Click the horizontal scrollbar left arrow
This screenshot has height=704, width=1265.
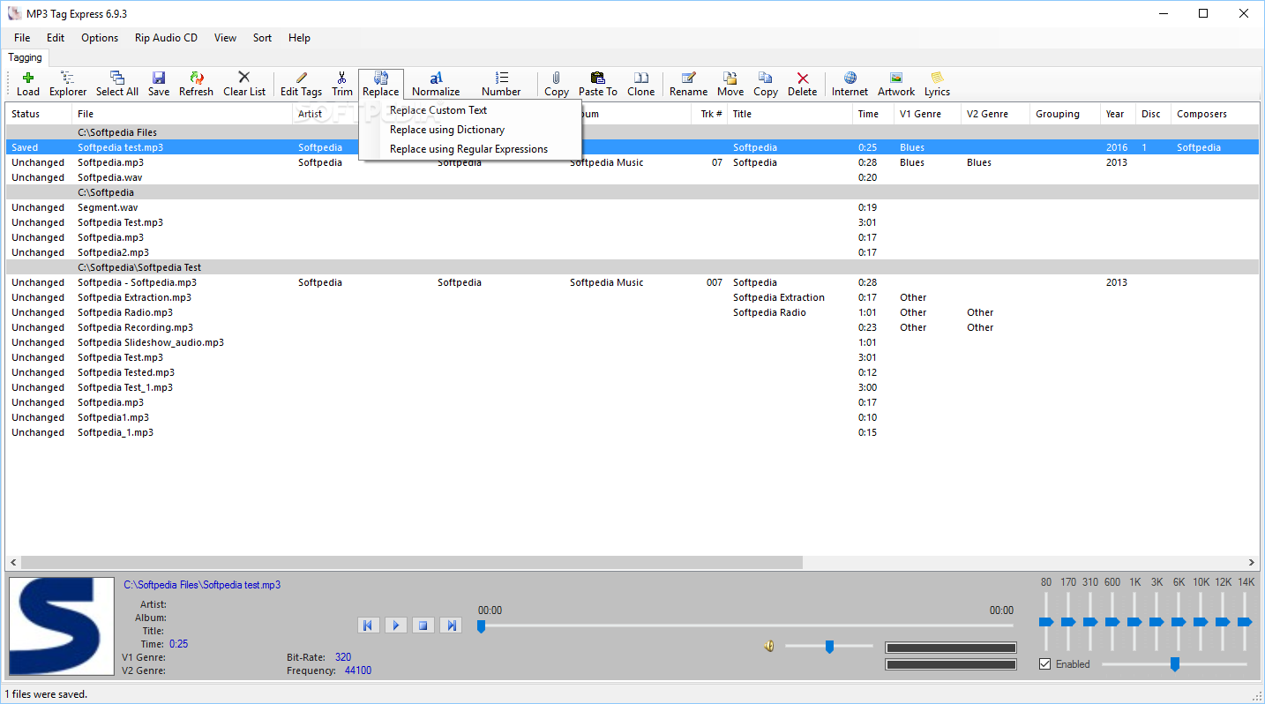point(13,563)
